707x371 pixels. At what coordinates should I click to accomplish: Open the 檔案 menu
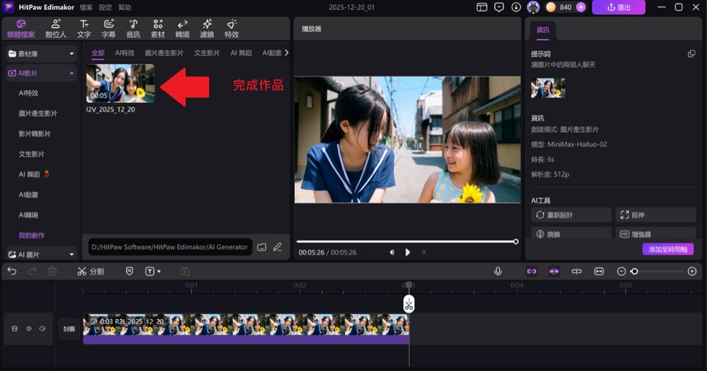[x=87, y=7]
